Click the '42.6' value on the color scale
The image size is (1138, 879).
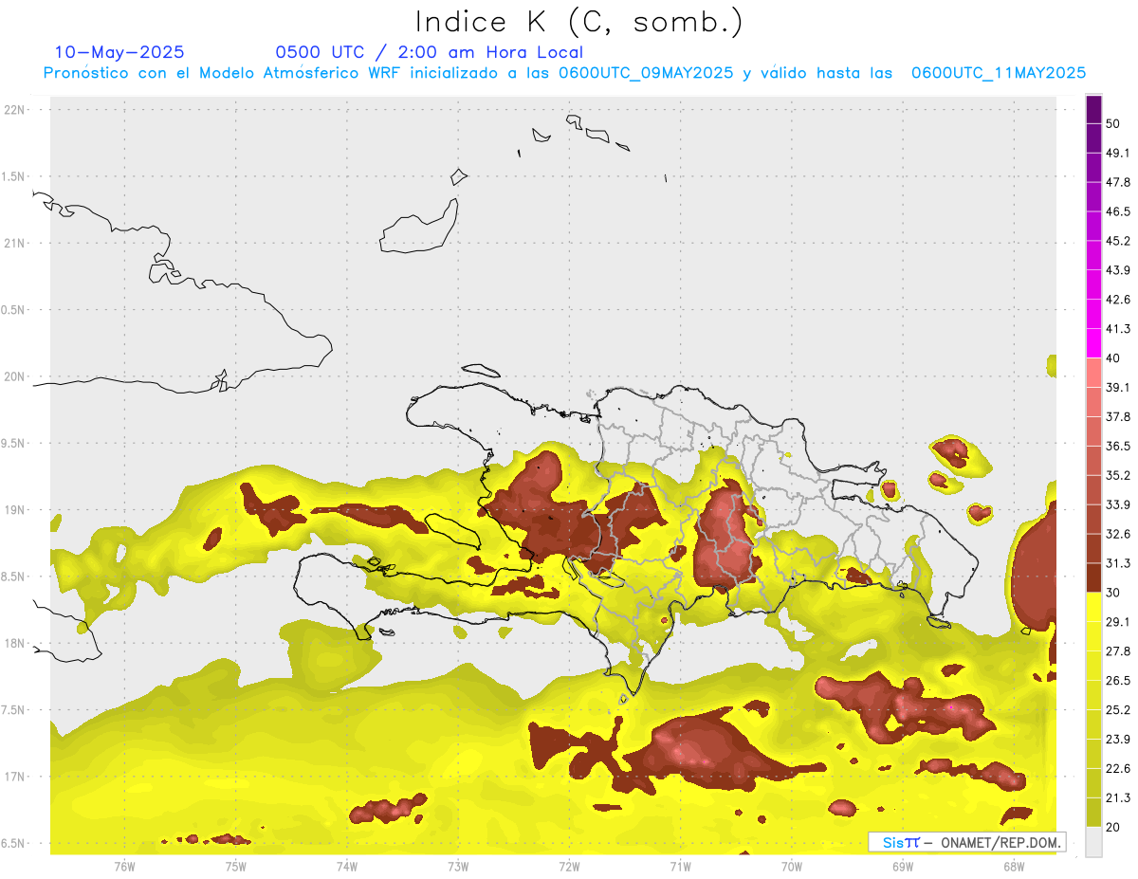tap(1118, 300)
